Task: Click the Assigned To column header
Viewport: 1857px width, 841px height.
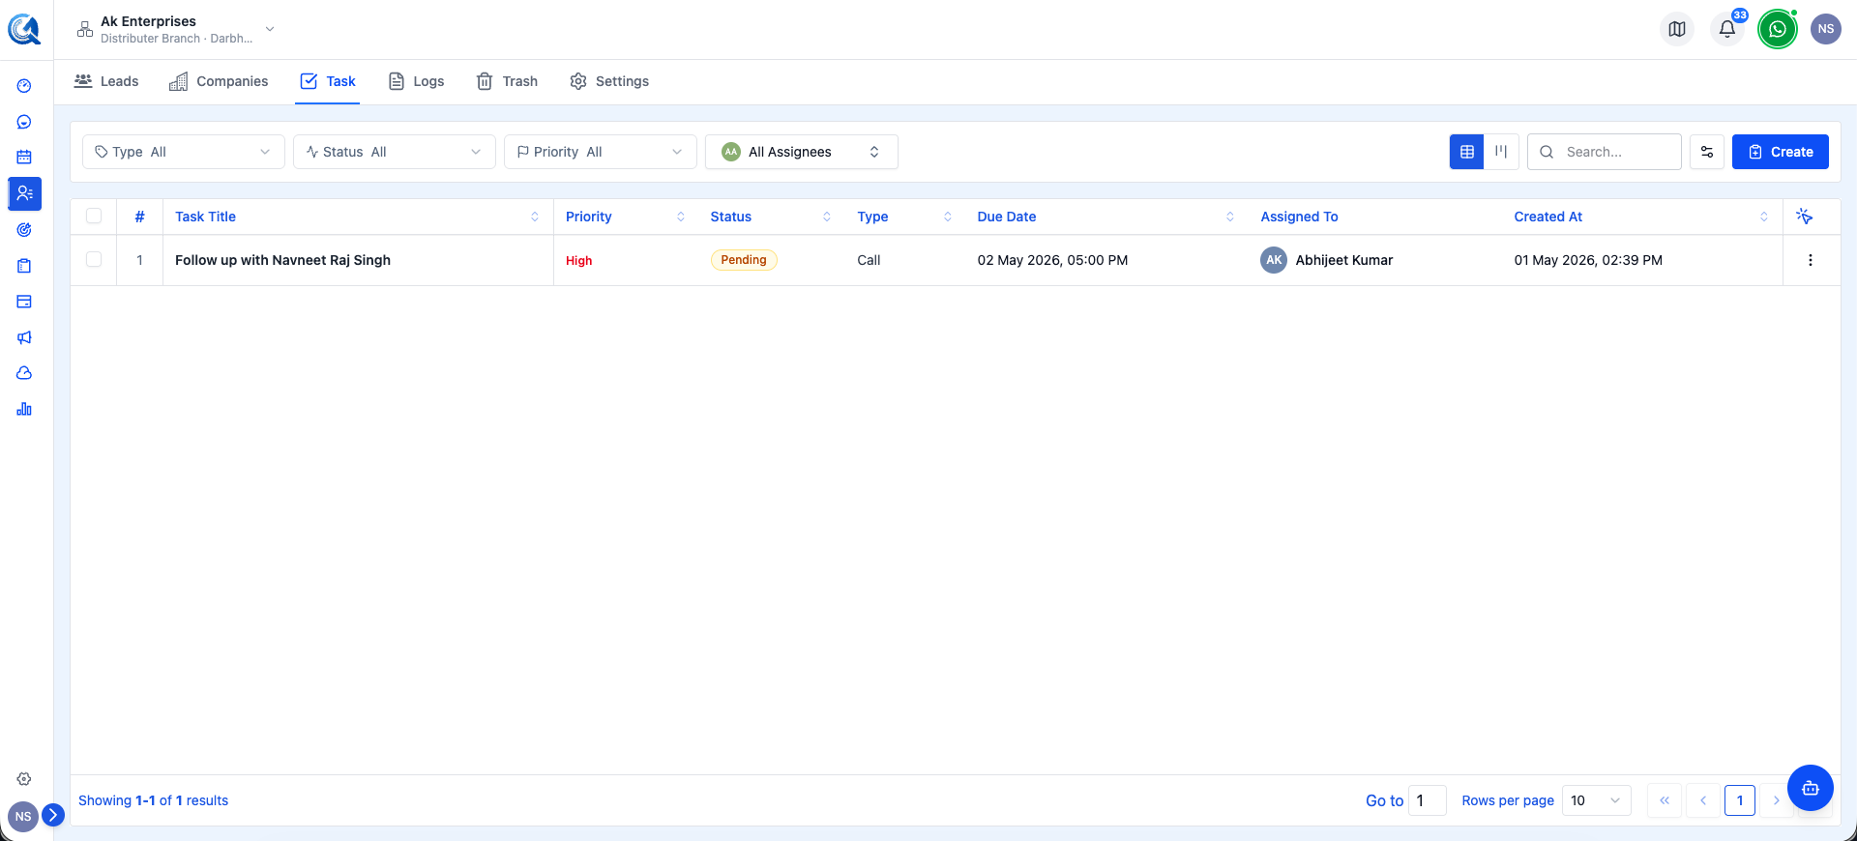Action: 1299,217
